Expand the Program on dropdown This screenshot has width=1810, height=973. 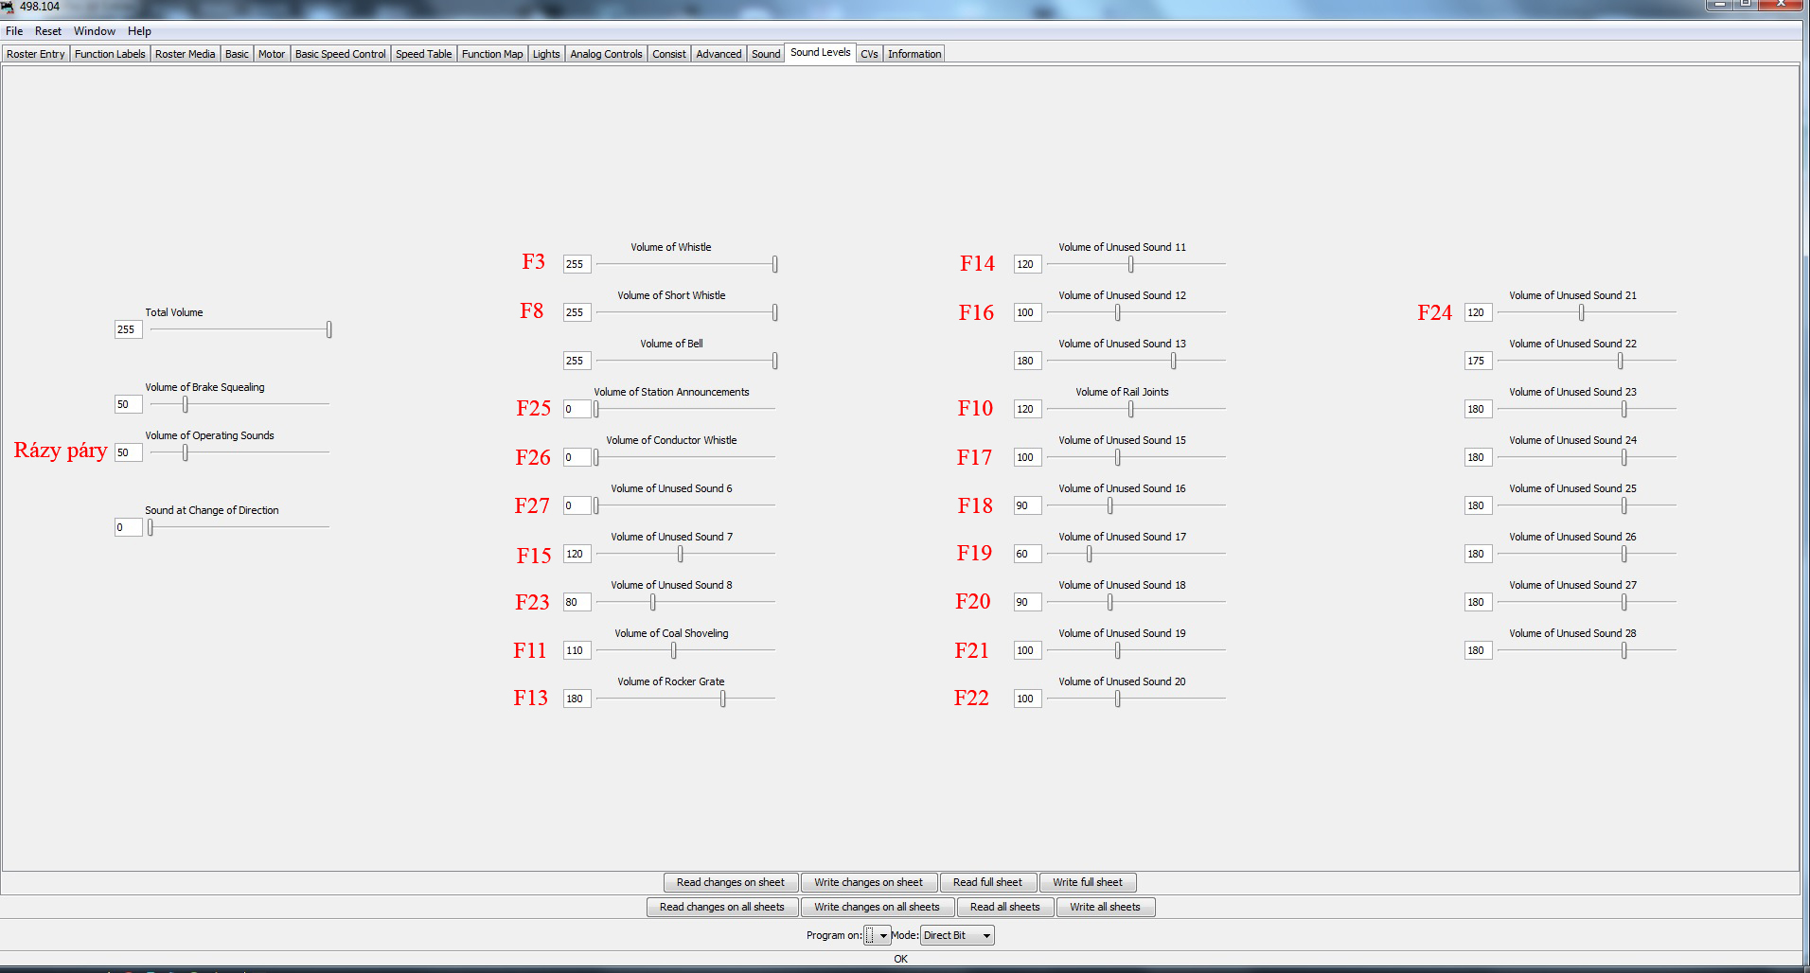click(x=878, y=935)
